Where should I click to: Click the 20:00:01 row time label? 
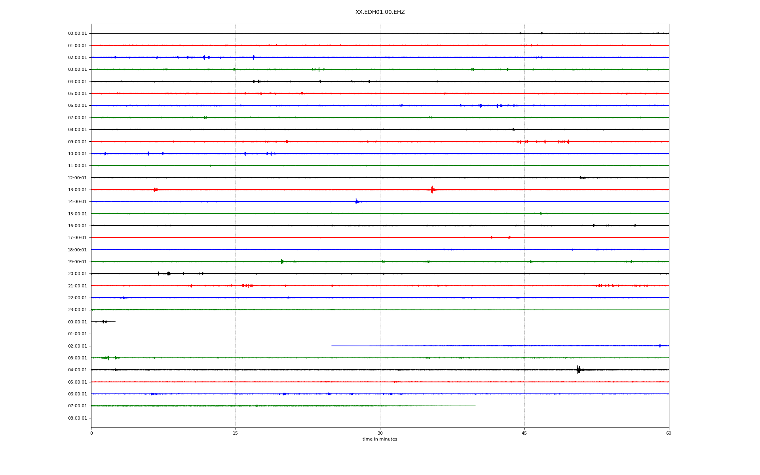[77, 274]
